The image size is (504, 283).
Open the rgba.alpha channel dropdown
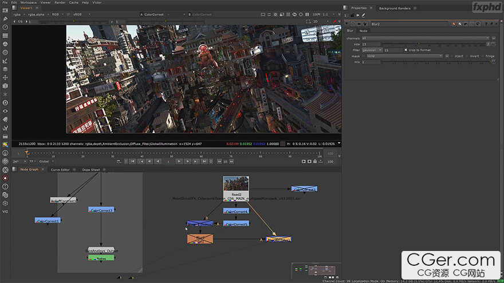pyautogui.click(x=38, y=14)
